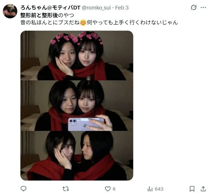Repost this tweet with retweet icon
212x194 pixels.
[x=66, y=189]
